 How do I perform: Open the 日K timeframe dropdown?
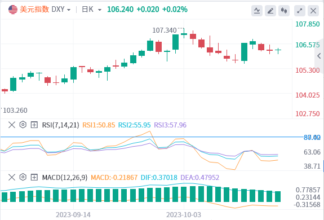tap(91, 10)
